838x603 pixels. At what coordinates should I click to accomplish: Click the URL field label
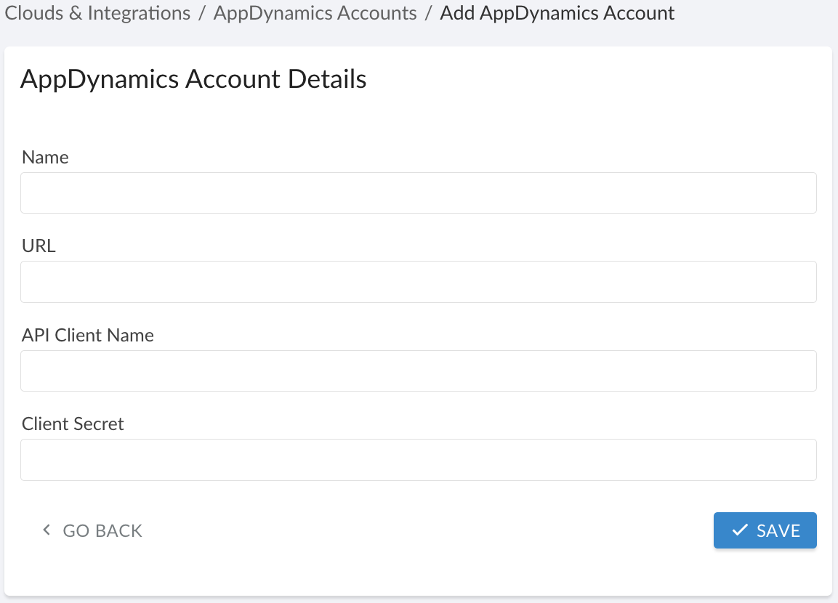pyautogui.click(x=37, y=246)
